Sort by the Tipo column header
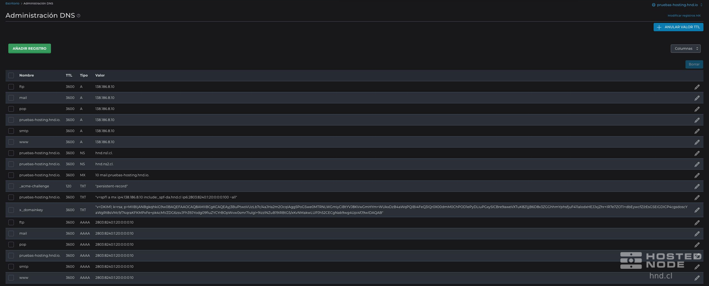 pos(84,75)
